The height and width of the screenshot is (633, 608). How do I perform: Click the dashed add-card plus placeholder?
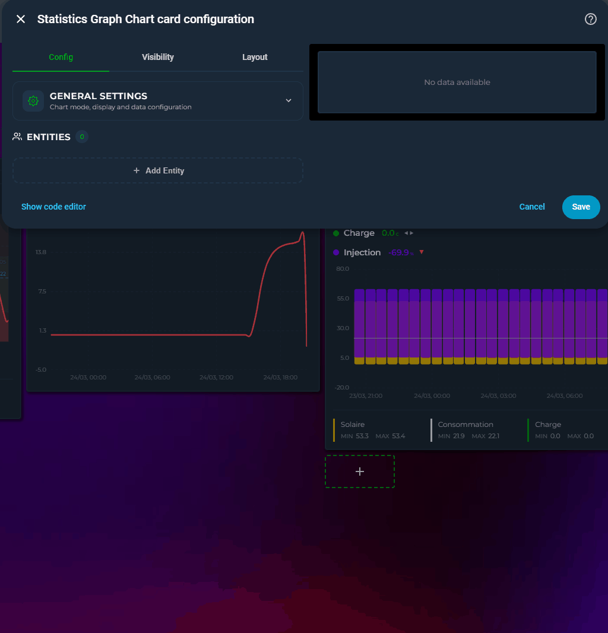click(x=360, y=471)
